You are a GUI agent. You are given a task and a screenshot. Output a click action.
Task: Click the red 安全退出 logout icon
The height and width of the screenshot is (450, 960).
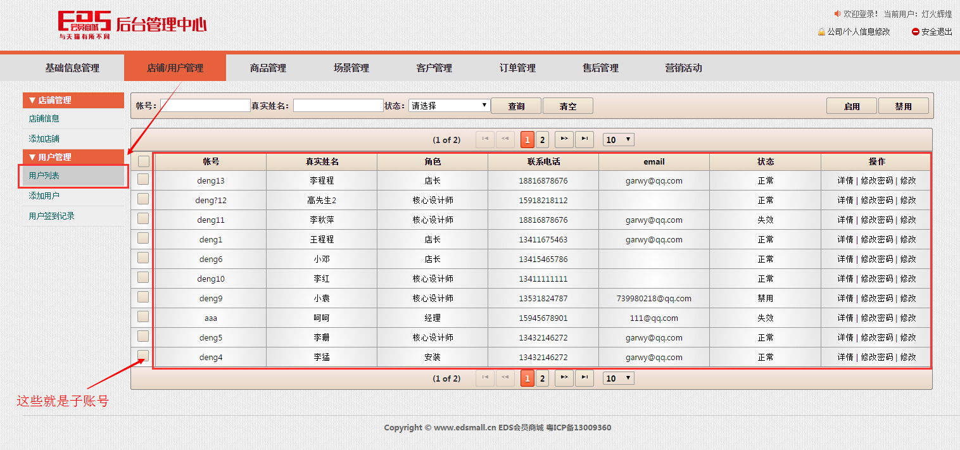pos(915,32)
